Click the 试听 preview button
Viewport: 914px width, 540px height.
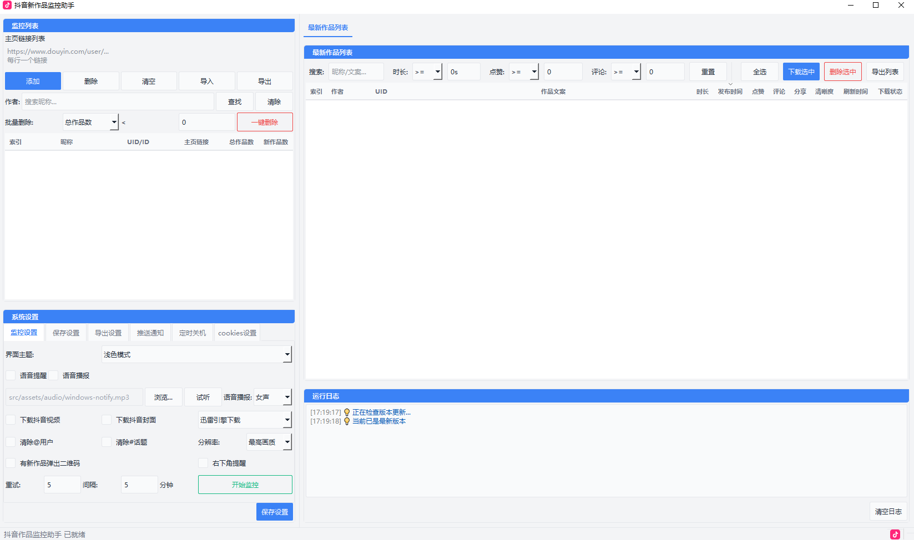pos(203,397)
